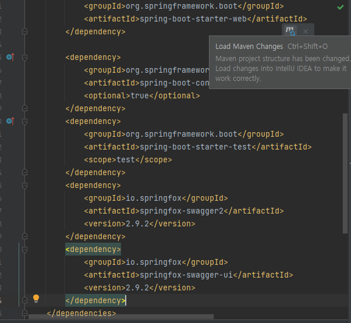The image size is (351, 323).
Task: Click the vertical editor scrollbar thumb
Action: click(x=345, y=173)
